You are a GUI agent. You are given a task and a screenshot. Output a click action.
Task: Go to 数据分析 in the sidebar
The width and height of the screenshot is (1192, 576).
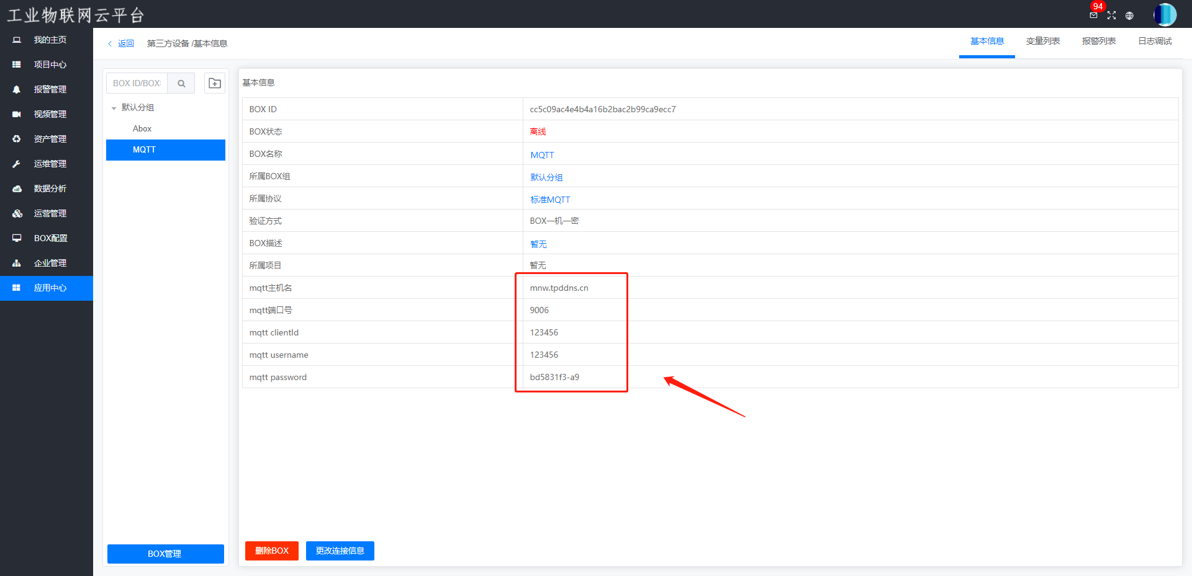coord(50,188)
